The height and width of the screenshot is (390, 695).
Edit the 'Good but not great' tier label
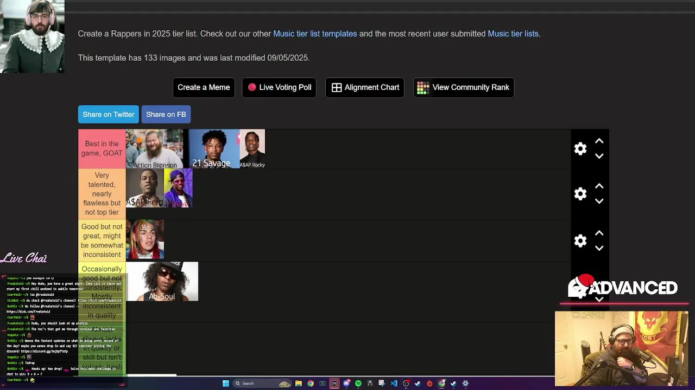(102, 240)
